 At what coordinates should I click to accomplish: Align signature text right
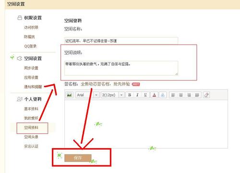189,95
